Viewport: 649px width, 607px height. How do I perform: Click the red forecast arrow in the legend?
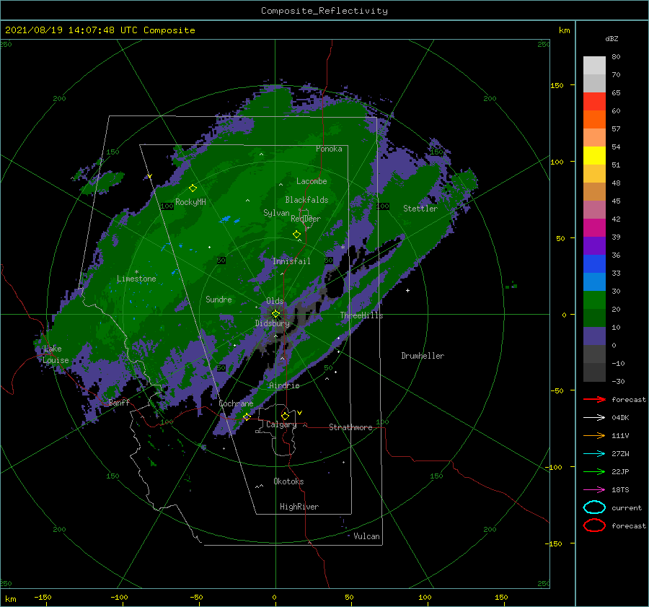click(594, 399)
